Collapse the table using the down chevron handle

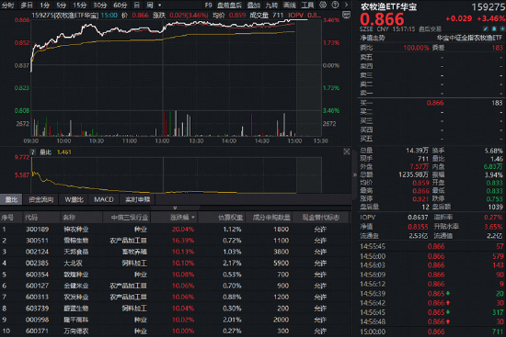[175, 208]
